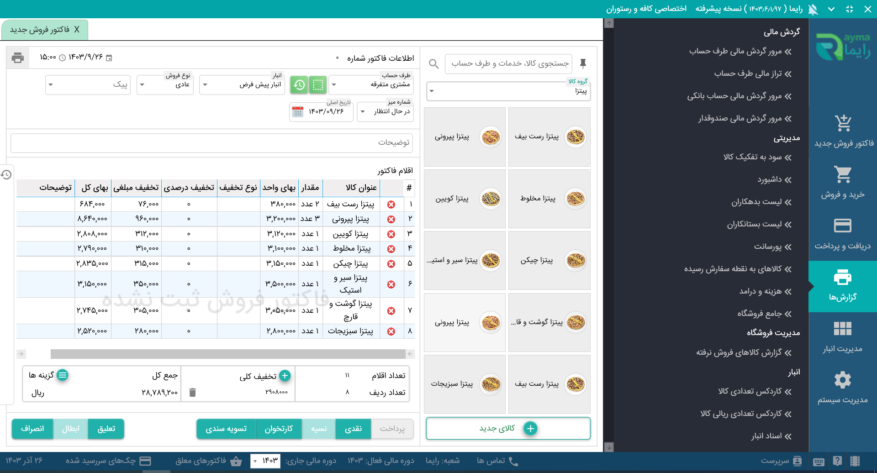Open the گزینه ها options menu icon
The image size is (877, 473).
[x=63, y=375]
